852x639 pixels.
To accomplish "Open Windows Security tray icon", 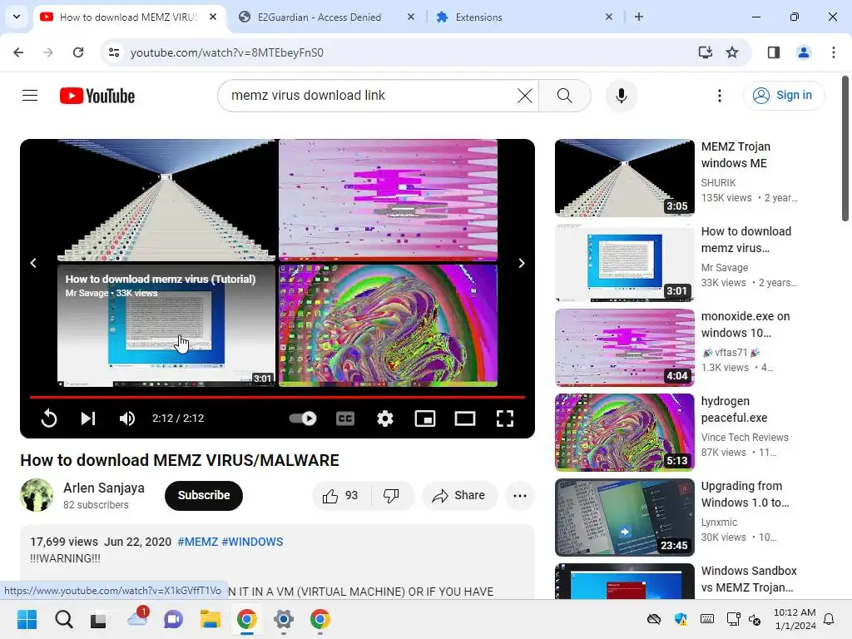I will pyautogui.click(x=681, y=619).
